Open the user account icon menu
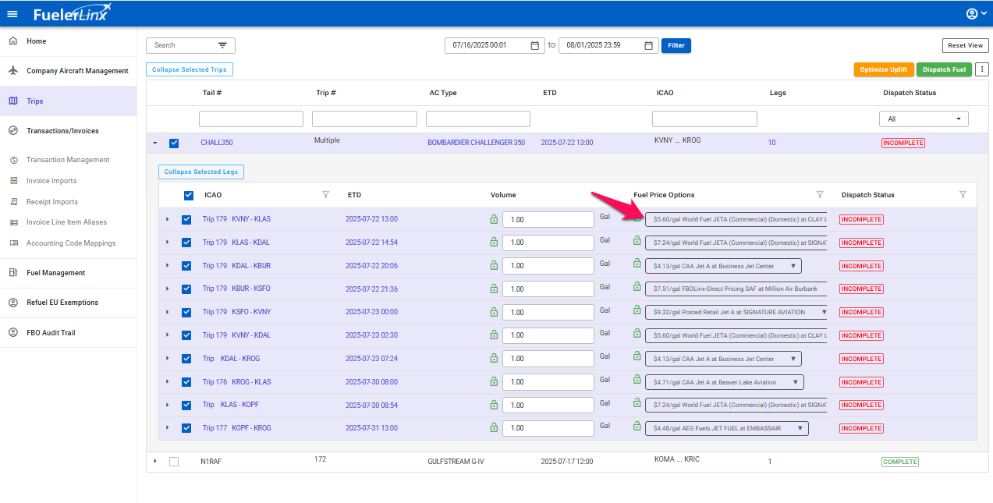 pyautogui.click(x=972, y=14)
